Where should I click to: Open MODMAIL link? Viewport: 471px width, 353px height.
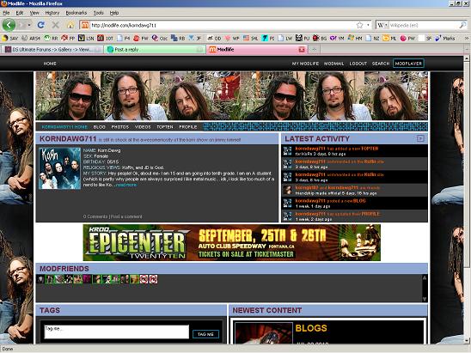coord(333,64)
